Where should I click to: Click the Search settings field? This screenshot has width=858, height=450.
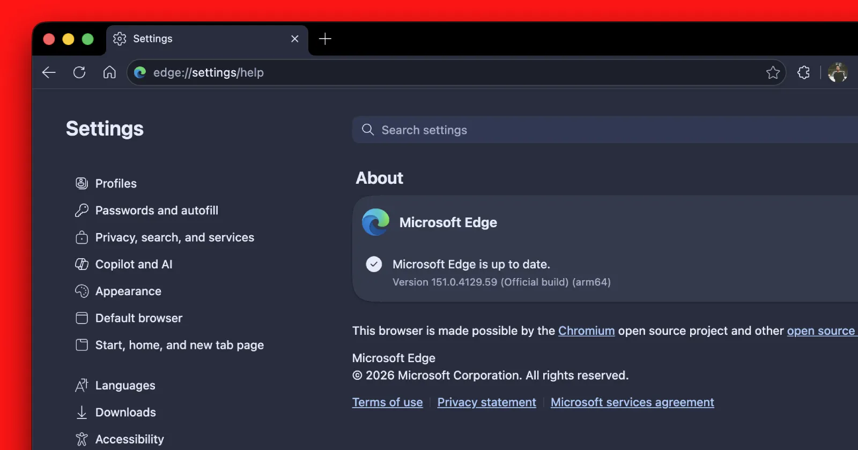(605, 130)
